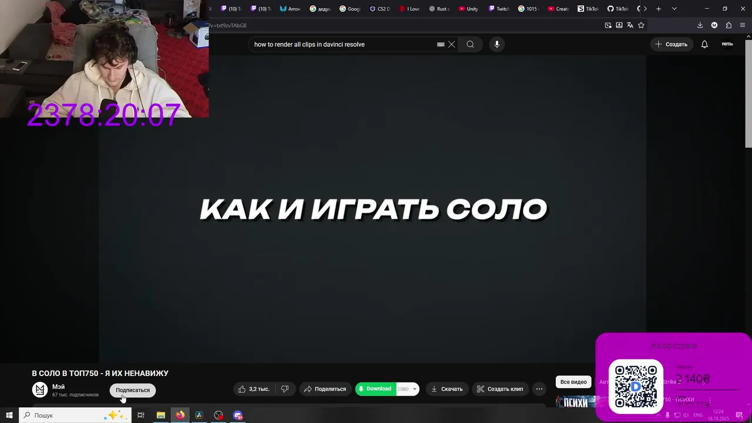The width and height of the screenshot is (752, 423).
Task: Clear the YouTube search box with the X
Action: click(451, 45)
